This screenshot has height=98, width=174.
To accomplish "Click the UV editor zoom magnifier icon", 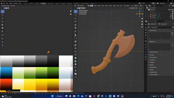I will pos(71,11).
